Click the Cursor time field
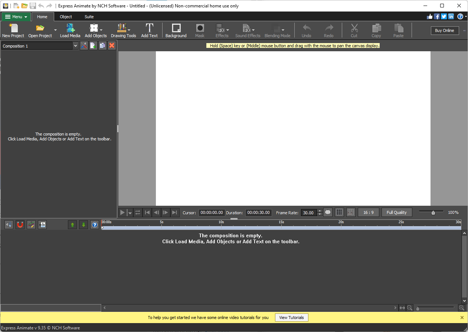 pos(212,213)
